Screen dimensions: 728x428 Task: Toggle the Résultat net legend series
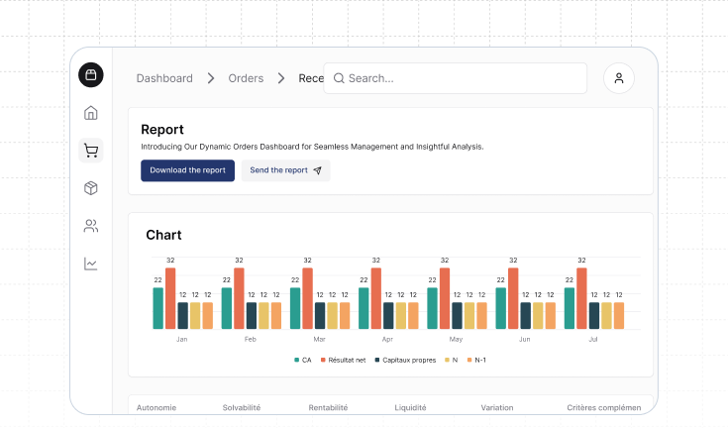(347, 360)
